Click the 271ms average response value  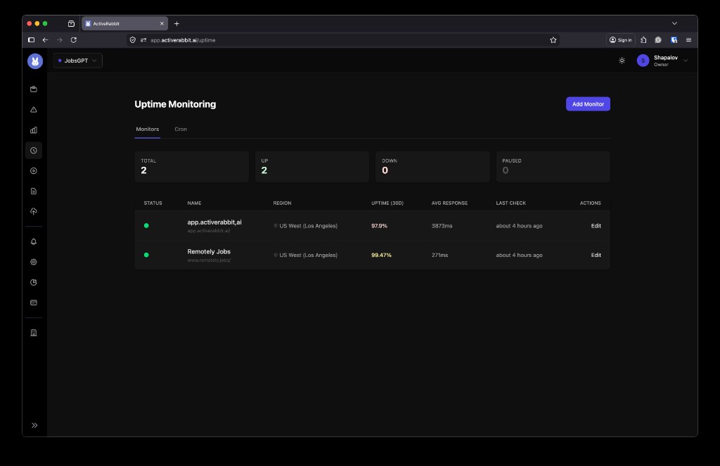[x=439, y=255]
